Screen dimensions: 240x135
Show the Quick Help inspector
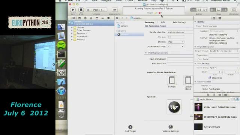tap(220, 18)
